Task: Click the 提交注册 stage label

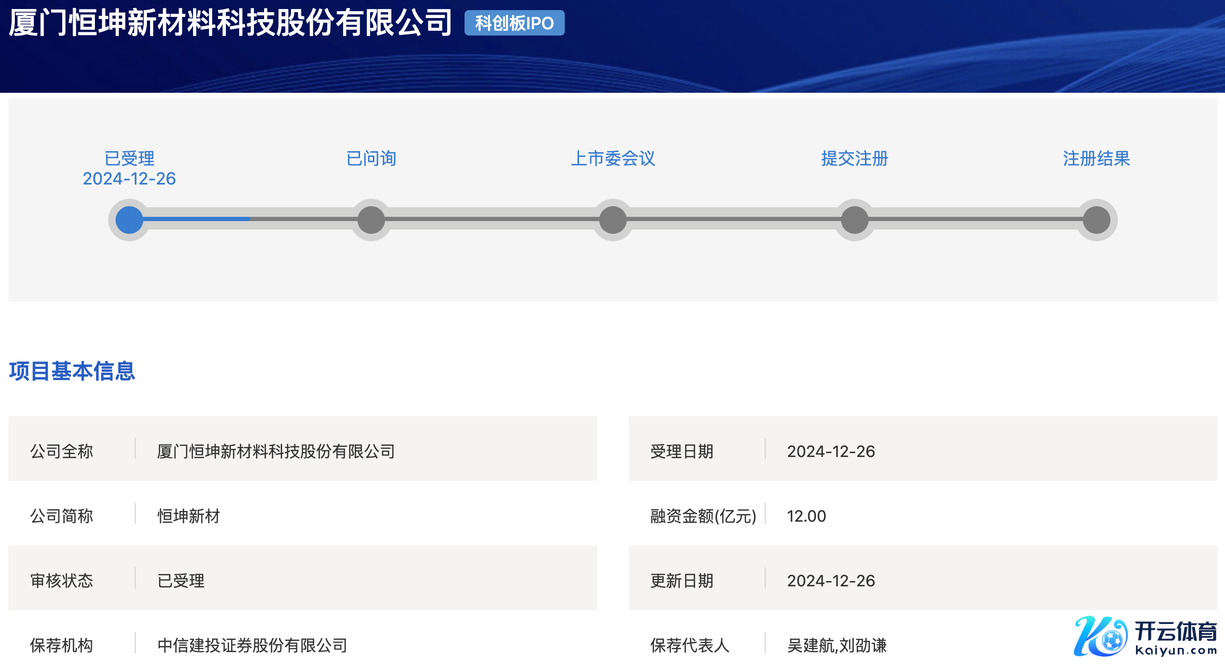Action: pyautogui.click(x=855, y=159)
